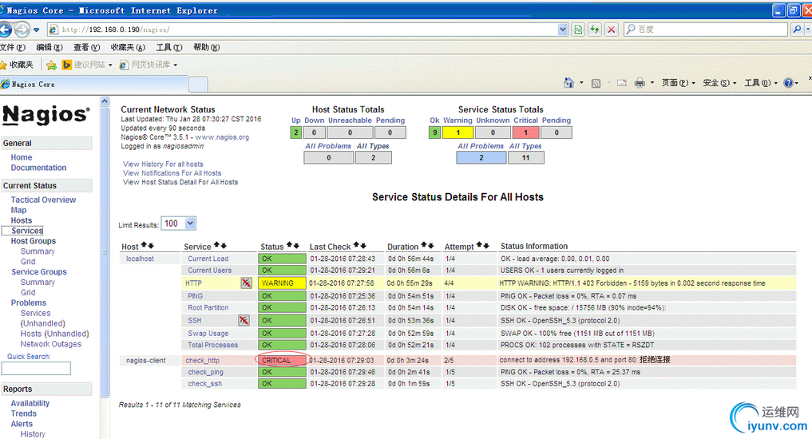
Task: Click the browser address bar URL
Action: click(302, 30)
